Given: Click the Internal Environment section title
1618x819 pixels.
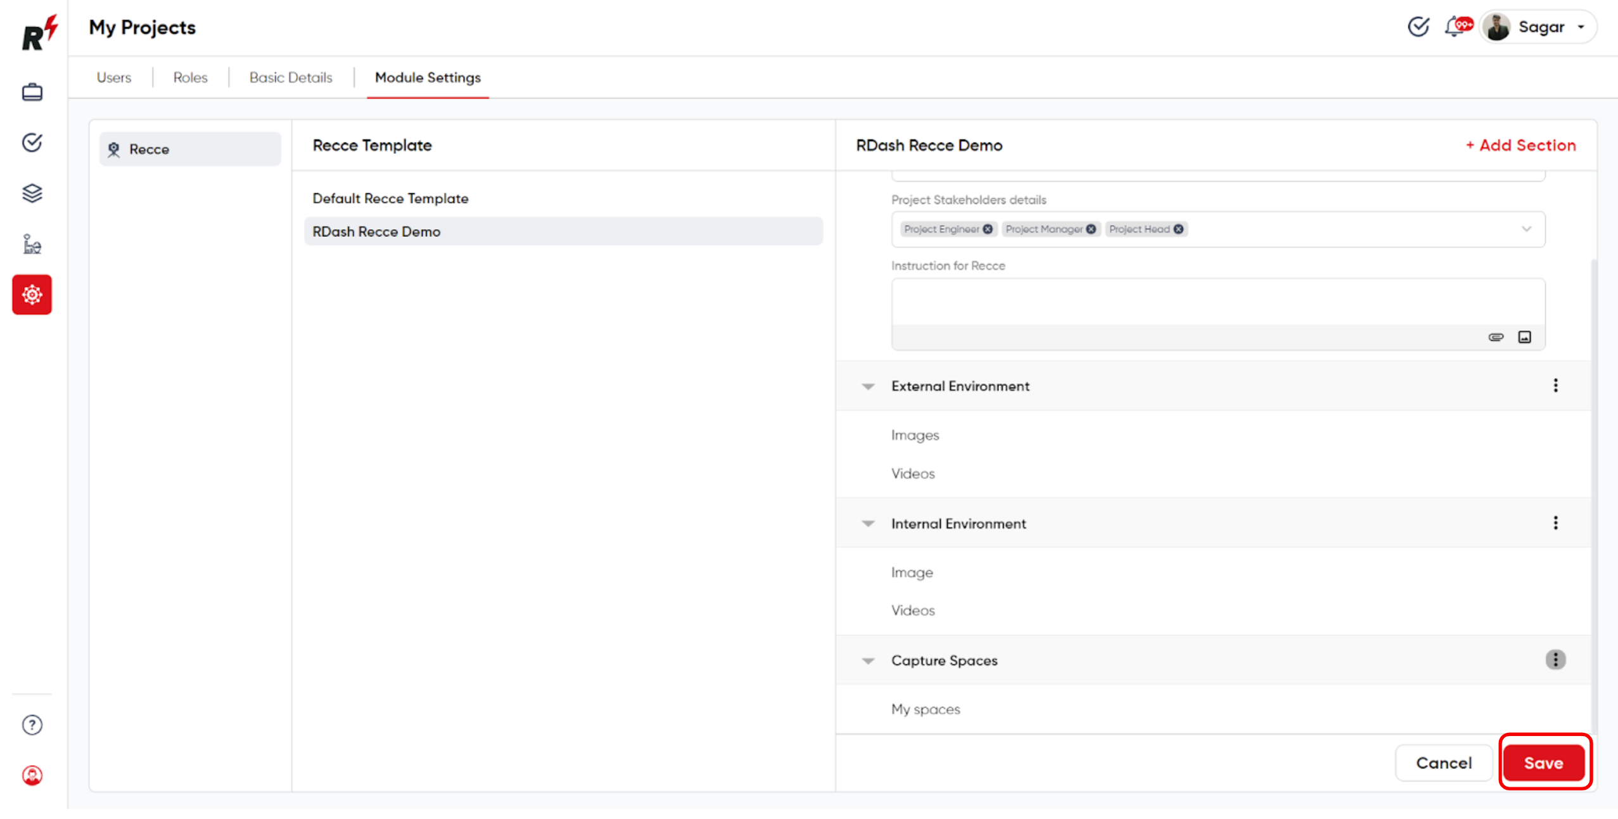Looking at the screenshot, I should tap(959, 524).
